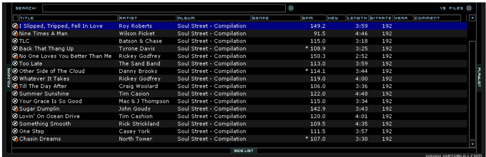The width and height of the screenshot is (486, 157).
Task: Click the track icon for Summer Sunshine
Action: click(15, 94)
